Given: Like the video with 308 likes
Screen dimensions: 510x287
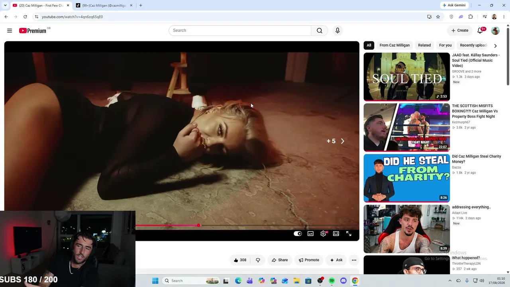Looking at the screenshot, I should (x=240, y=260).
